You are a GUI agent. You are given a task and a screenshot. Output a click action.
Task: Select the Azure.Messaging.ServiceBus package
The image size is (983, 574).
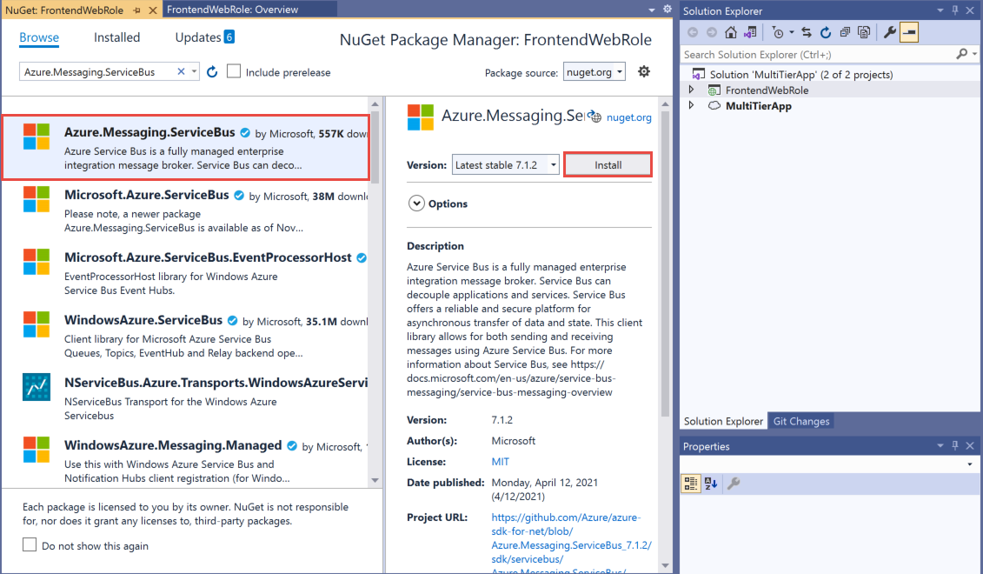[186, 148]
